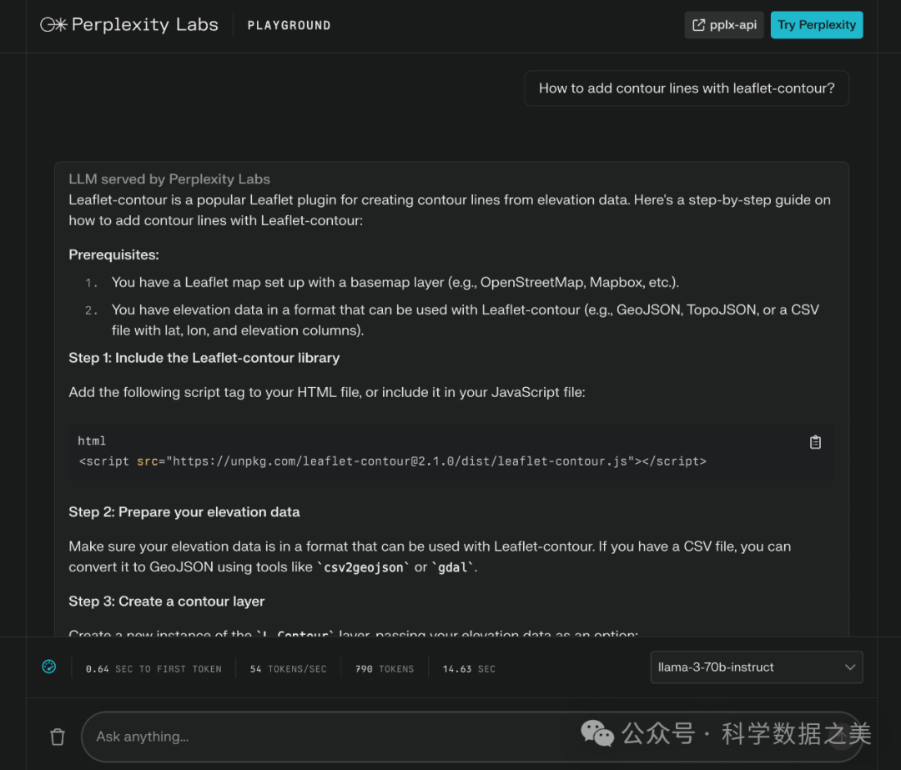The image size is (901, 770).
Task: Open the llama-3-70b-instruct model dropdown
Action: pos(756,667)
